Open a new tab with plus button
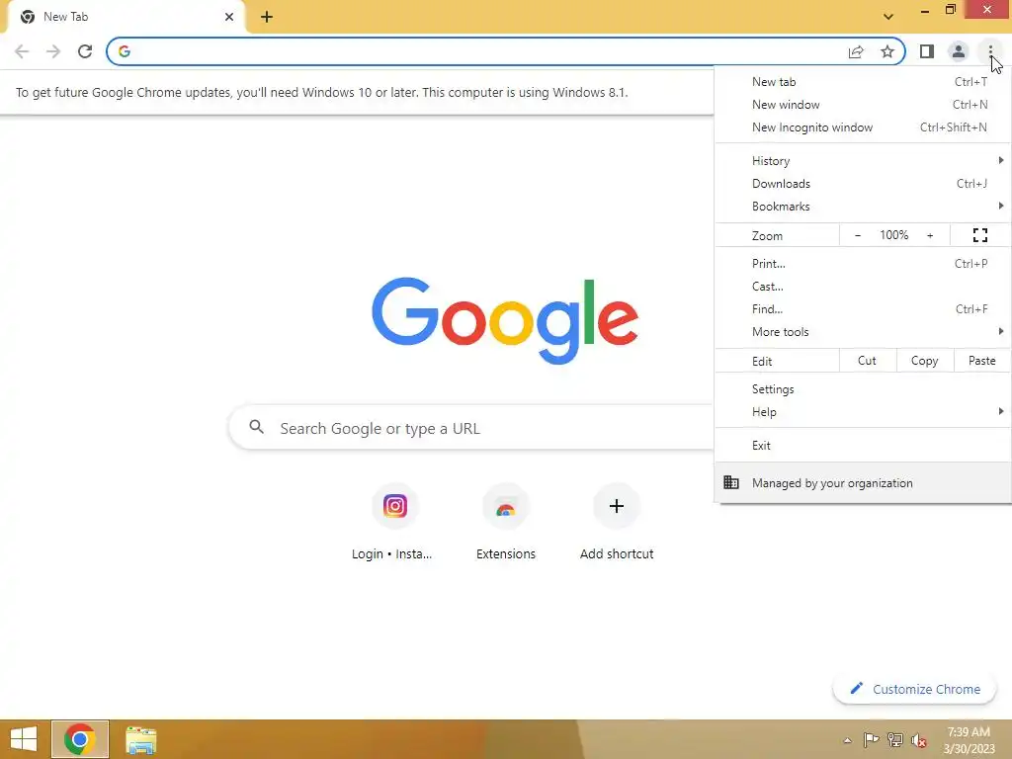1012x759 pixels. coord(267,17)
